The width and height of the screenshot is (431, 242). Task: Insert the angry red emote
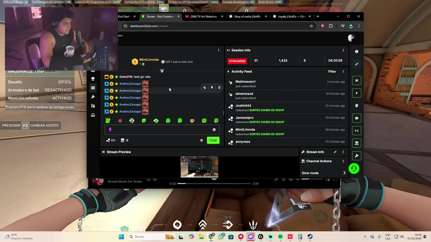(120, 121)
